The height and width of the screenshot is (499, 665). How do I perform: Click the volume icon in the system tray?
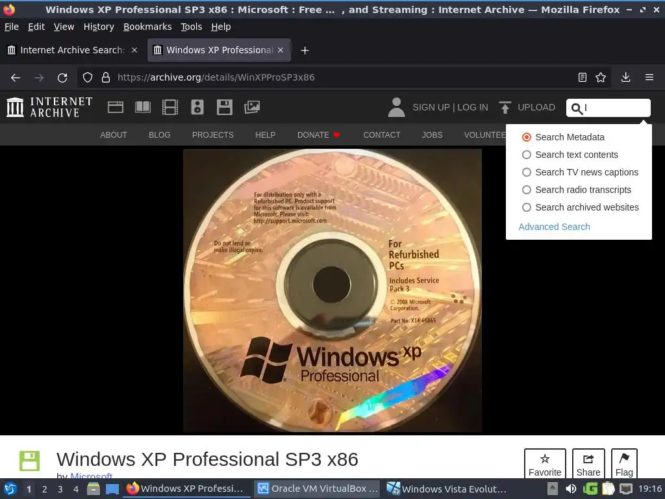point(571,489)
